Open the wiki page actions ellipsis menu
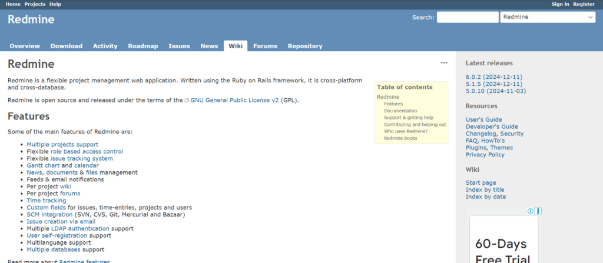Viewport: 603px width, 263px height. [x=444, y=63]
